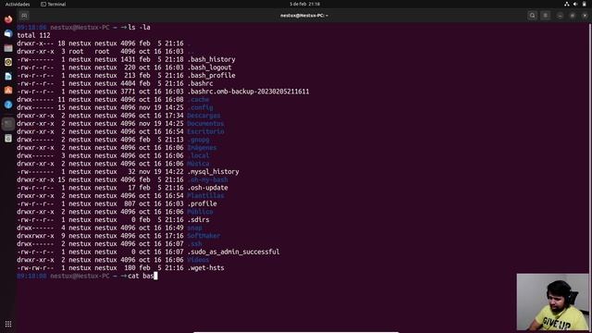Click the .oh-my-bash directory name
The height and width of the screenshot is (333, 592).
(x=207, y=179)
